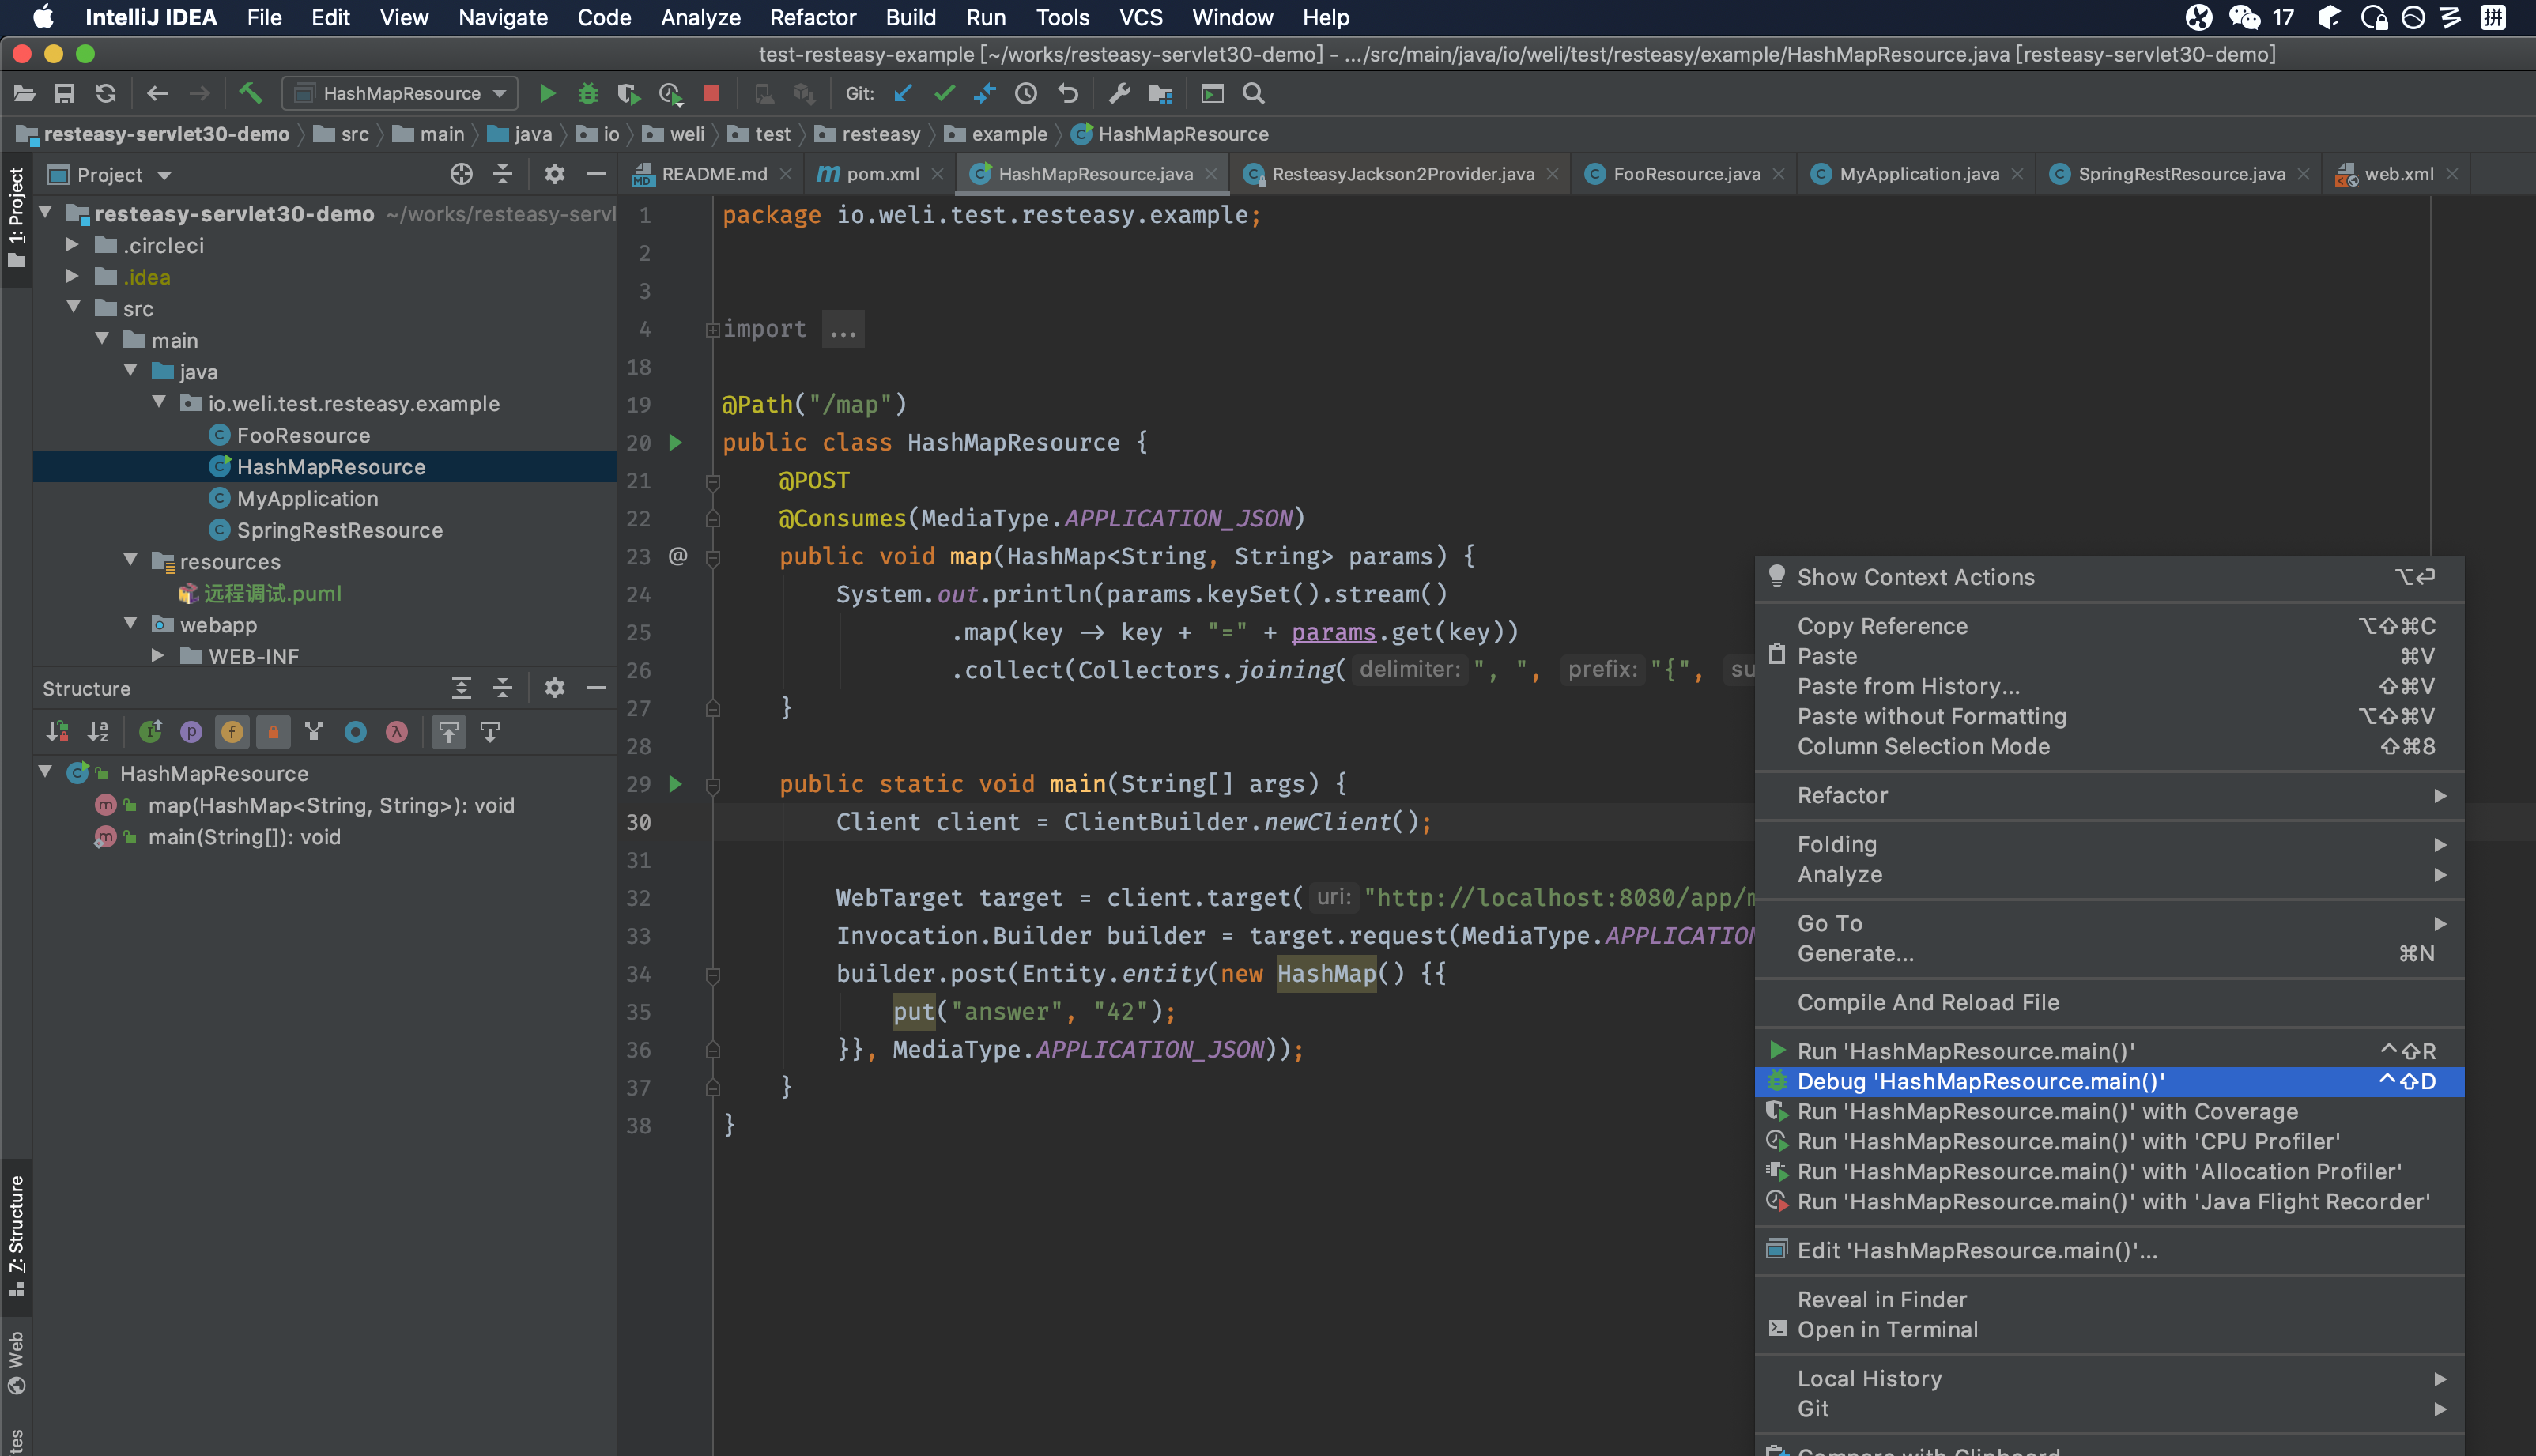Toggle Show Properties filter in Structure panel
This screenshot has height=1456, width=2536.
(191, 732)
